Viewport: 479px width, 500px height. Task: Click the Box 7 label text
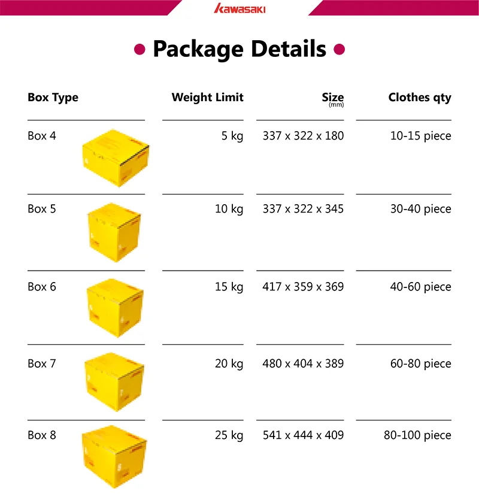pyautogui.click(x=41, y=363)
